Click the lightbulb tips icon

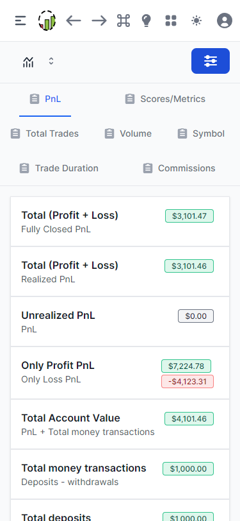[x=146, y=21]
